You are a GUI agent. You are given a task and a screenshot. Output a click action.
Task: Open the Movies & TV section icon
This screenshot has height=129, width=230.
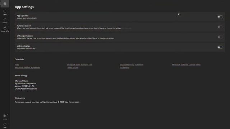(5, 29)
